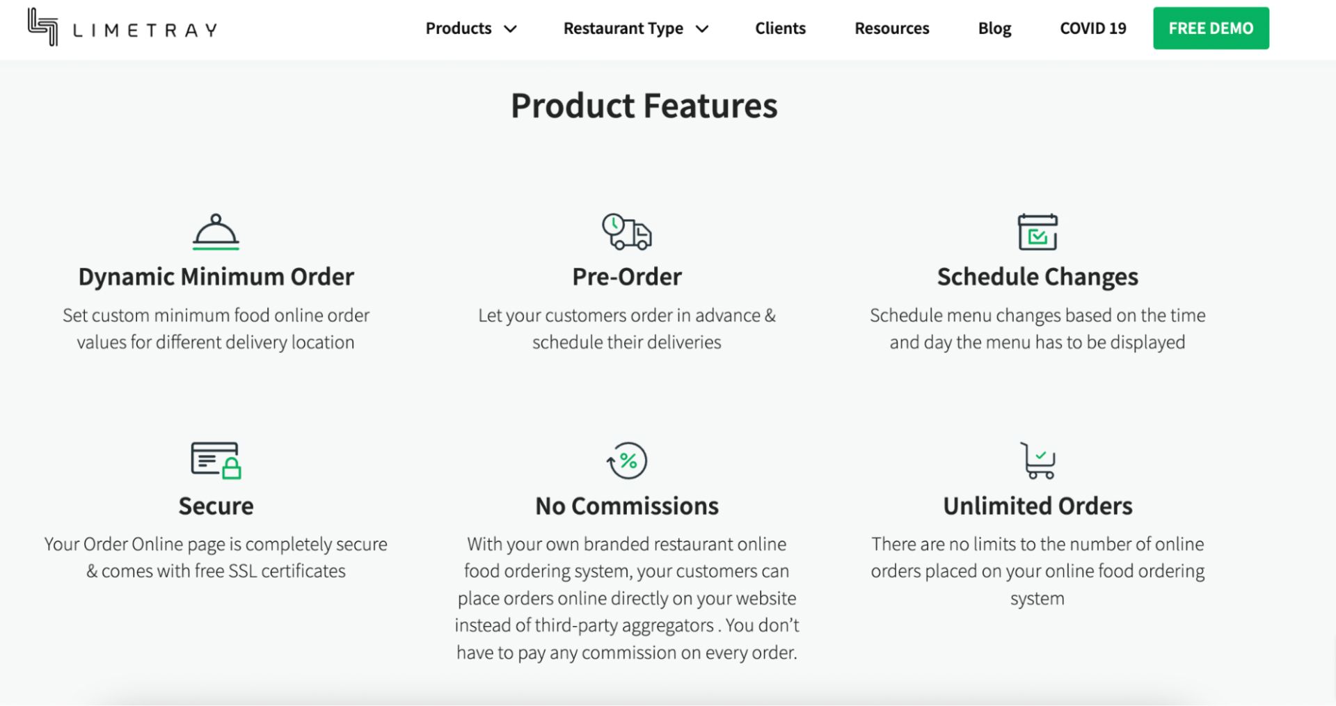Open the Clients page

point(780,29)
